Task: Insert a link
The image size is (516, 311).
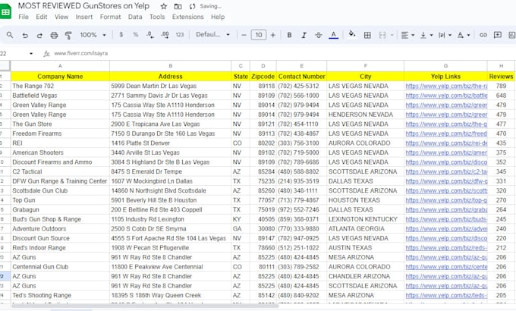Action: click(x=483, y=35)
